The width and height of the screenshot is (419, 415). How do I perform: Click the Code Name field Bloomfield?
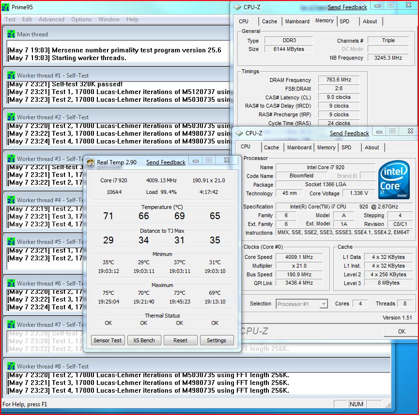pyautogui.click(x=301, y=176)
